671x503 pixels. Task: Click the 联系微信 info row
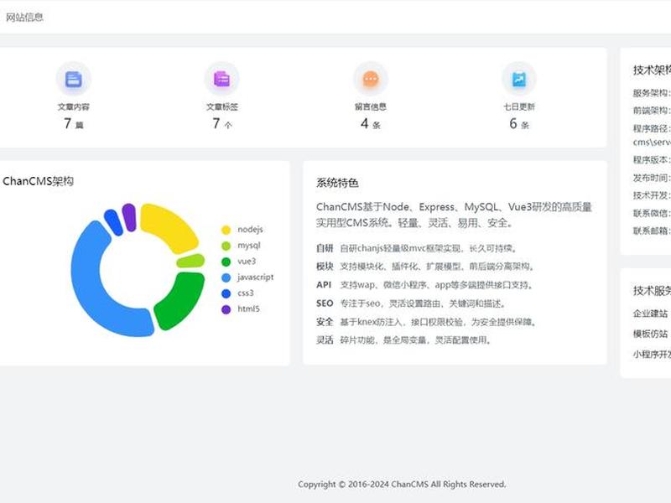(652, 213)
